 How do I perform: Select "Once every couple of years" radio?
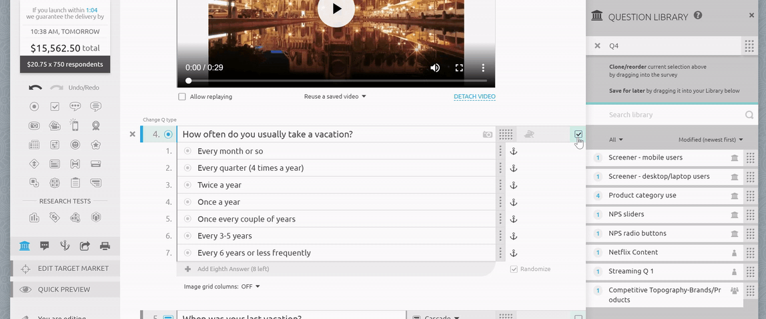point(187,219)
